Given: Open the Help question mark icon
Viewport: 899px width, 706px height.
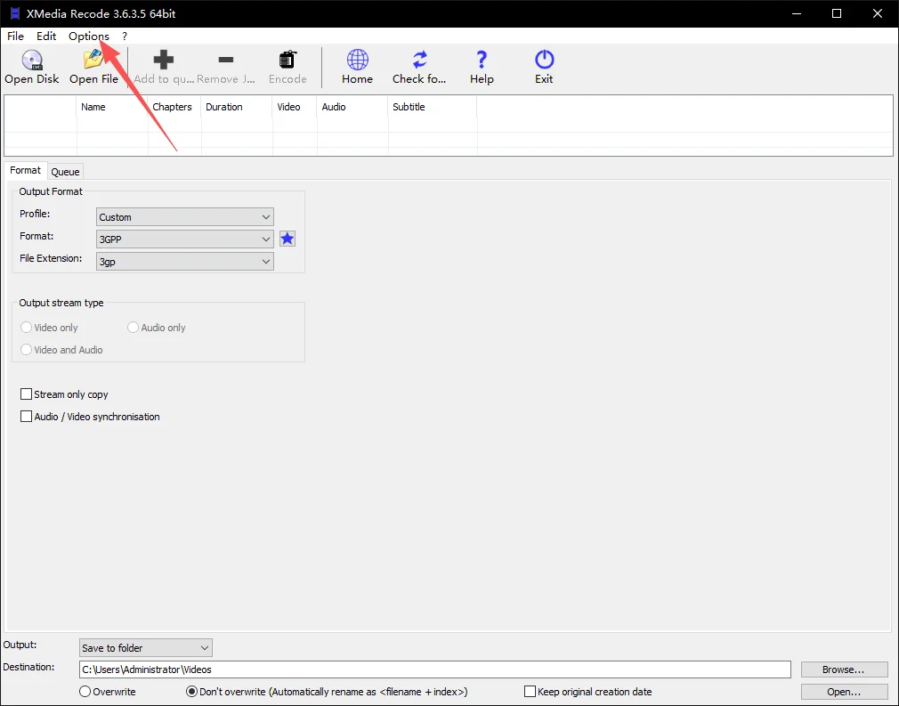Looking at the screenshot, I should 482,60.
